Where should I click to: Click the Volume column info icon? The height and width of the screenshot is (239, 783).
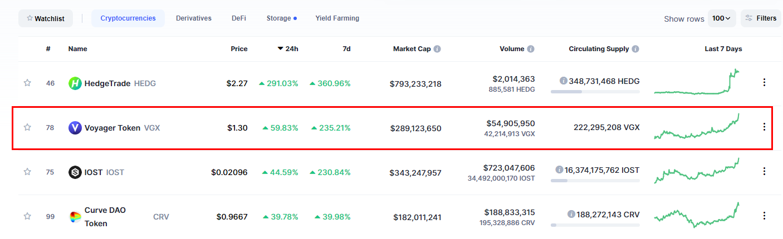pos(531,49)
